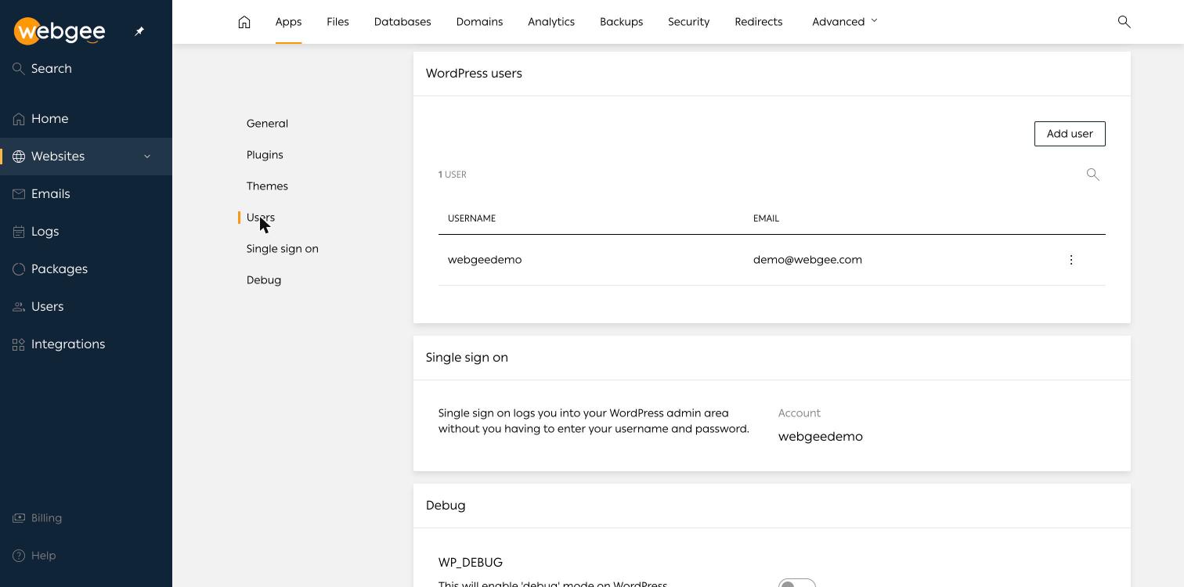The width and height of the screenshot is (1184, 587).
Task: Jump to the Single sign on section
Action: point(282,249)
